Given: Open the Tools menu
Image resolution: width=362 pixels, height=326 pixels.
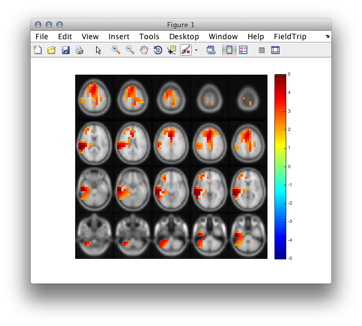Looking at the screenshot, I should (149, 37).
